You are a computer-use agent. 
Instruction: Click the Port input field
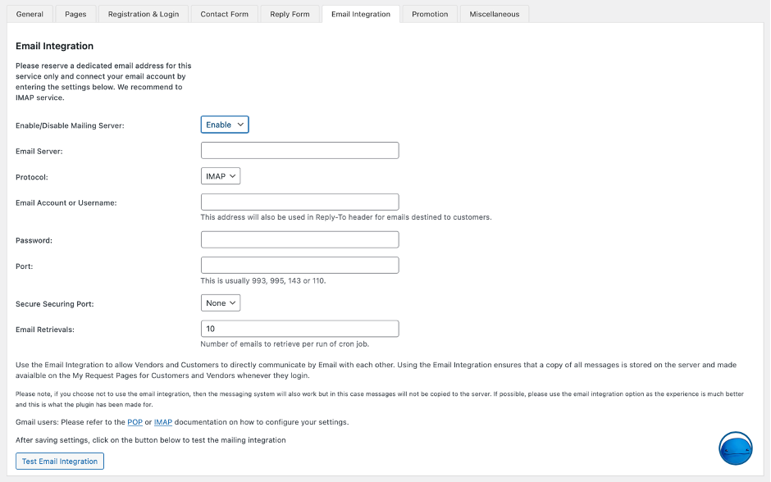[x=299, y=266]
